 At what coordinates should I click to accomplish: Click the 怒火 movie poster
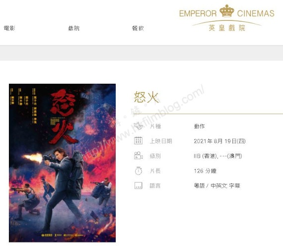tap(62, 163)
